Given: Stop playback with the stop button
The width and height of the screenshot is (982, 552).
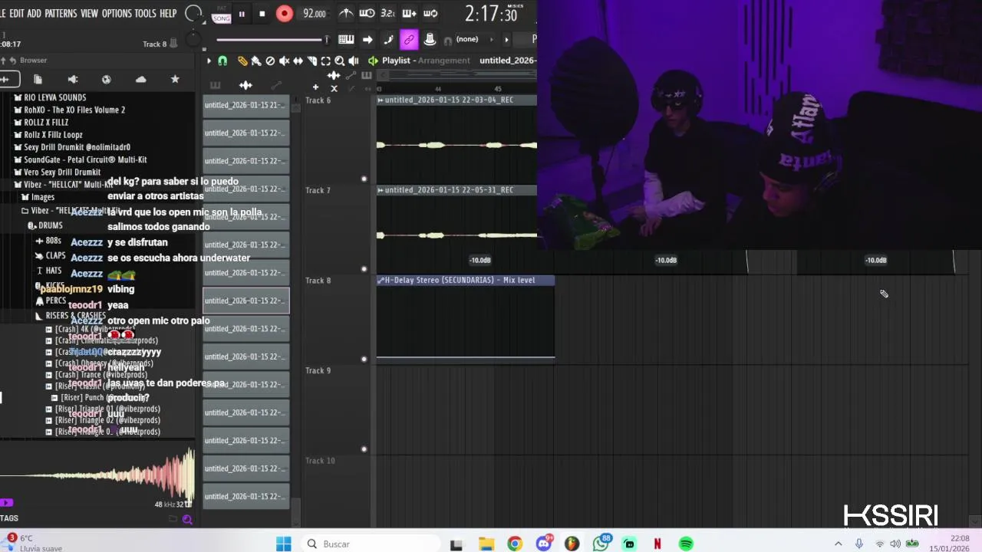Looking at the screenshot, I should point(262,14).
